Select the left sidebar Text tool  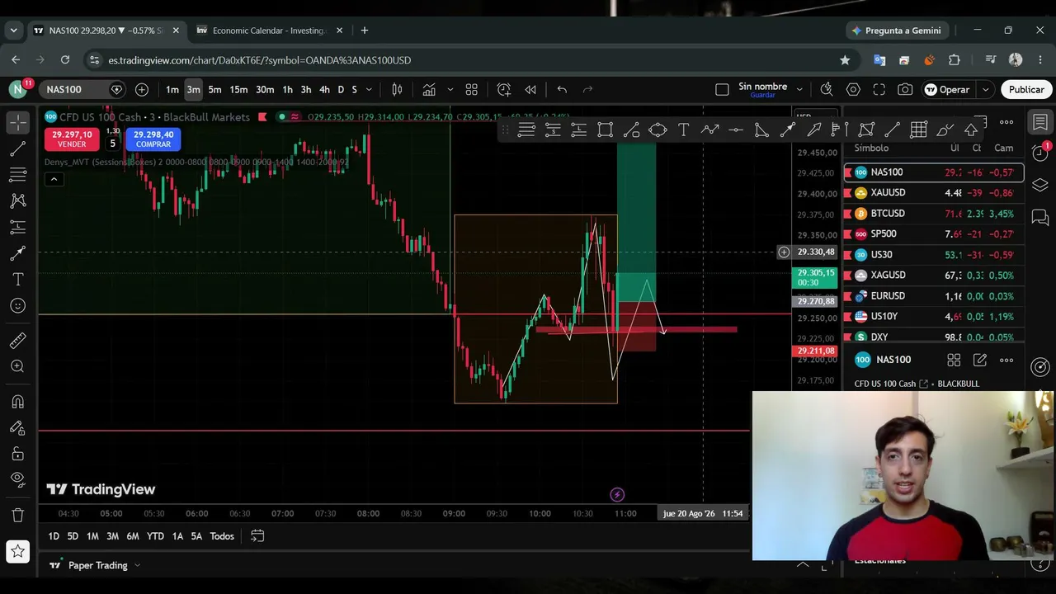tap(17, 280)
